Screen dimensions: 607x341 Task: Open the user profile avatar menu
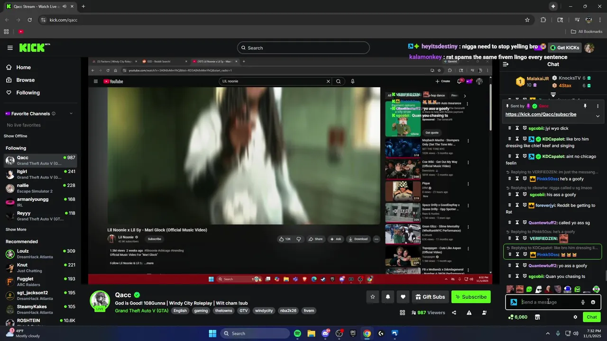click(589, 48)
